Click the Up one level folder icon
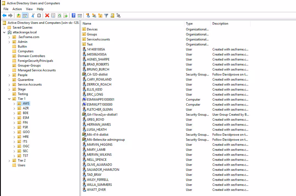 pos(18,16)
